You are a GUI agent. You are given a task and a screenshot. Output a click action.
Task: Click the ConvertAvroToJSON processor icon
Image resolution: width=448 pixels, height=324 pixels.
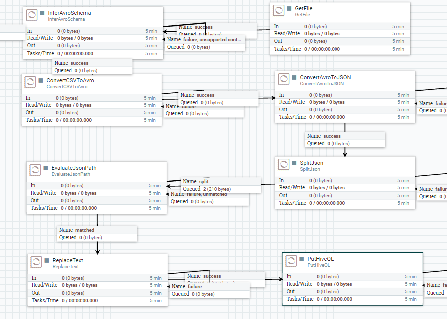point(284,79)
